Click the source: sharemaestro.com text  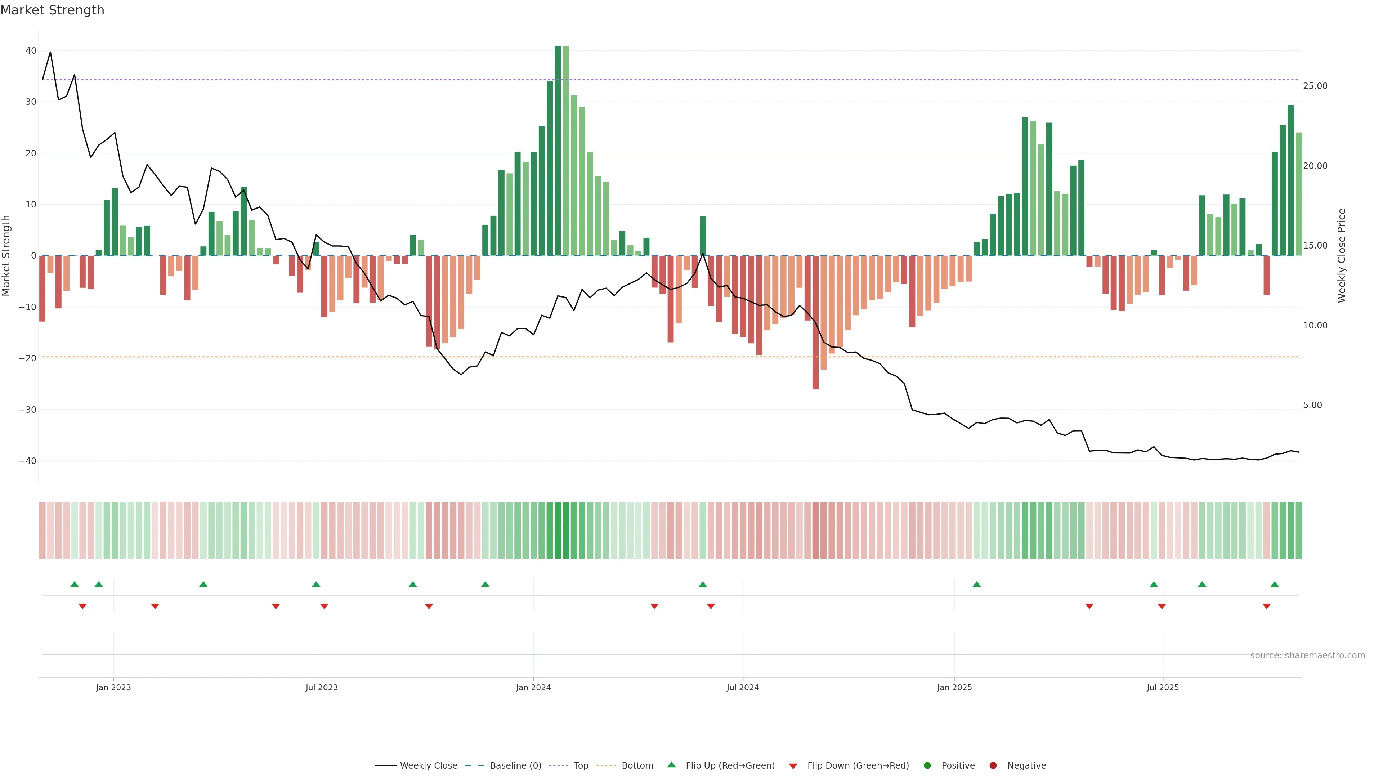pyautogui.click(x=1307, y=656)
